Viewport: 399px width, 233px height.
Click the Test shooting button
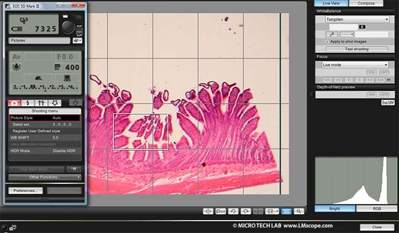click(357, 49)
